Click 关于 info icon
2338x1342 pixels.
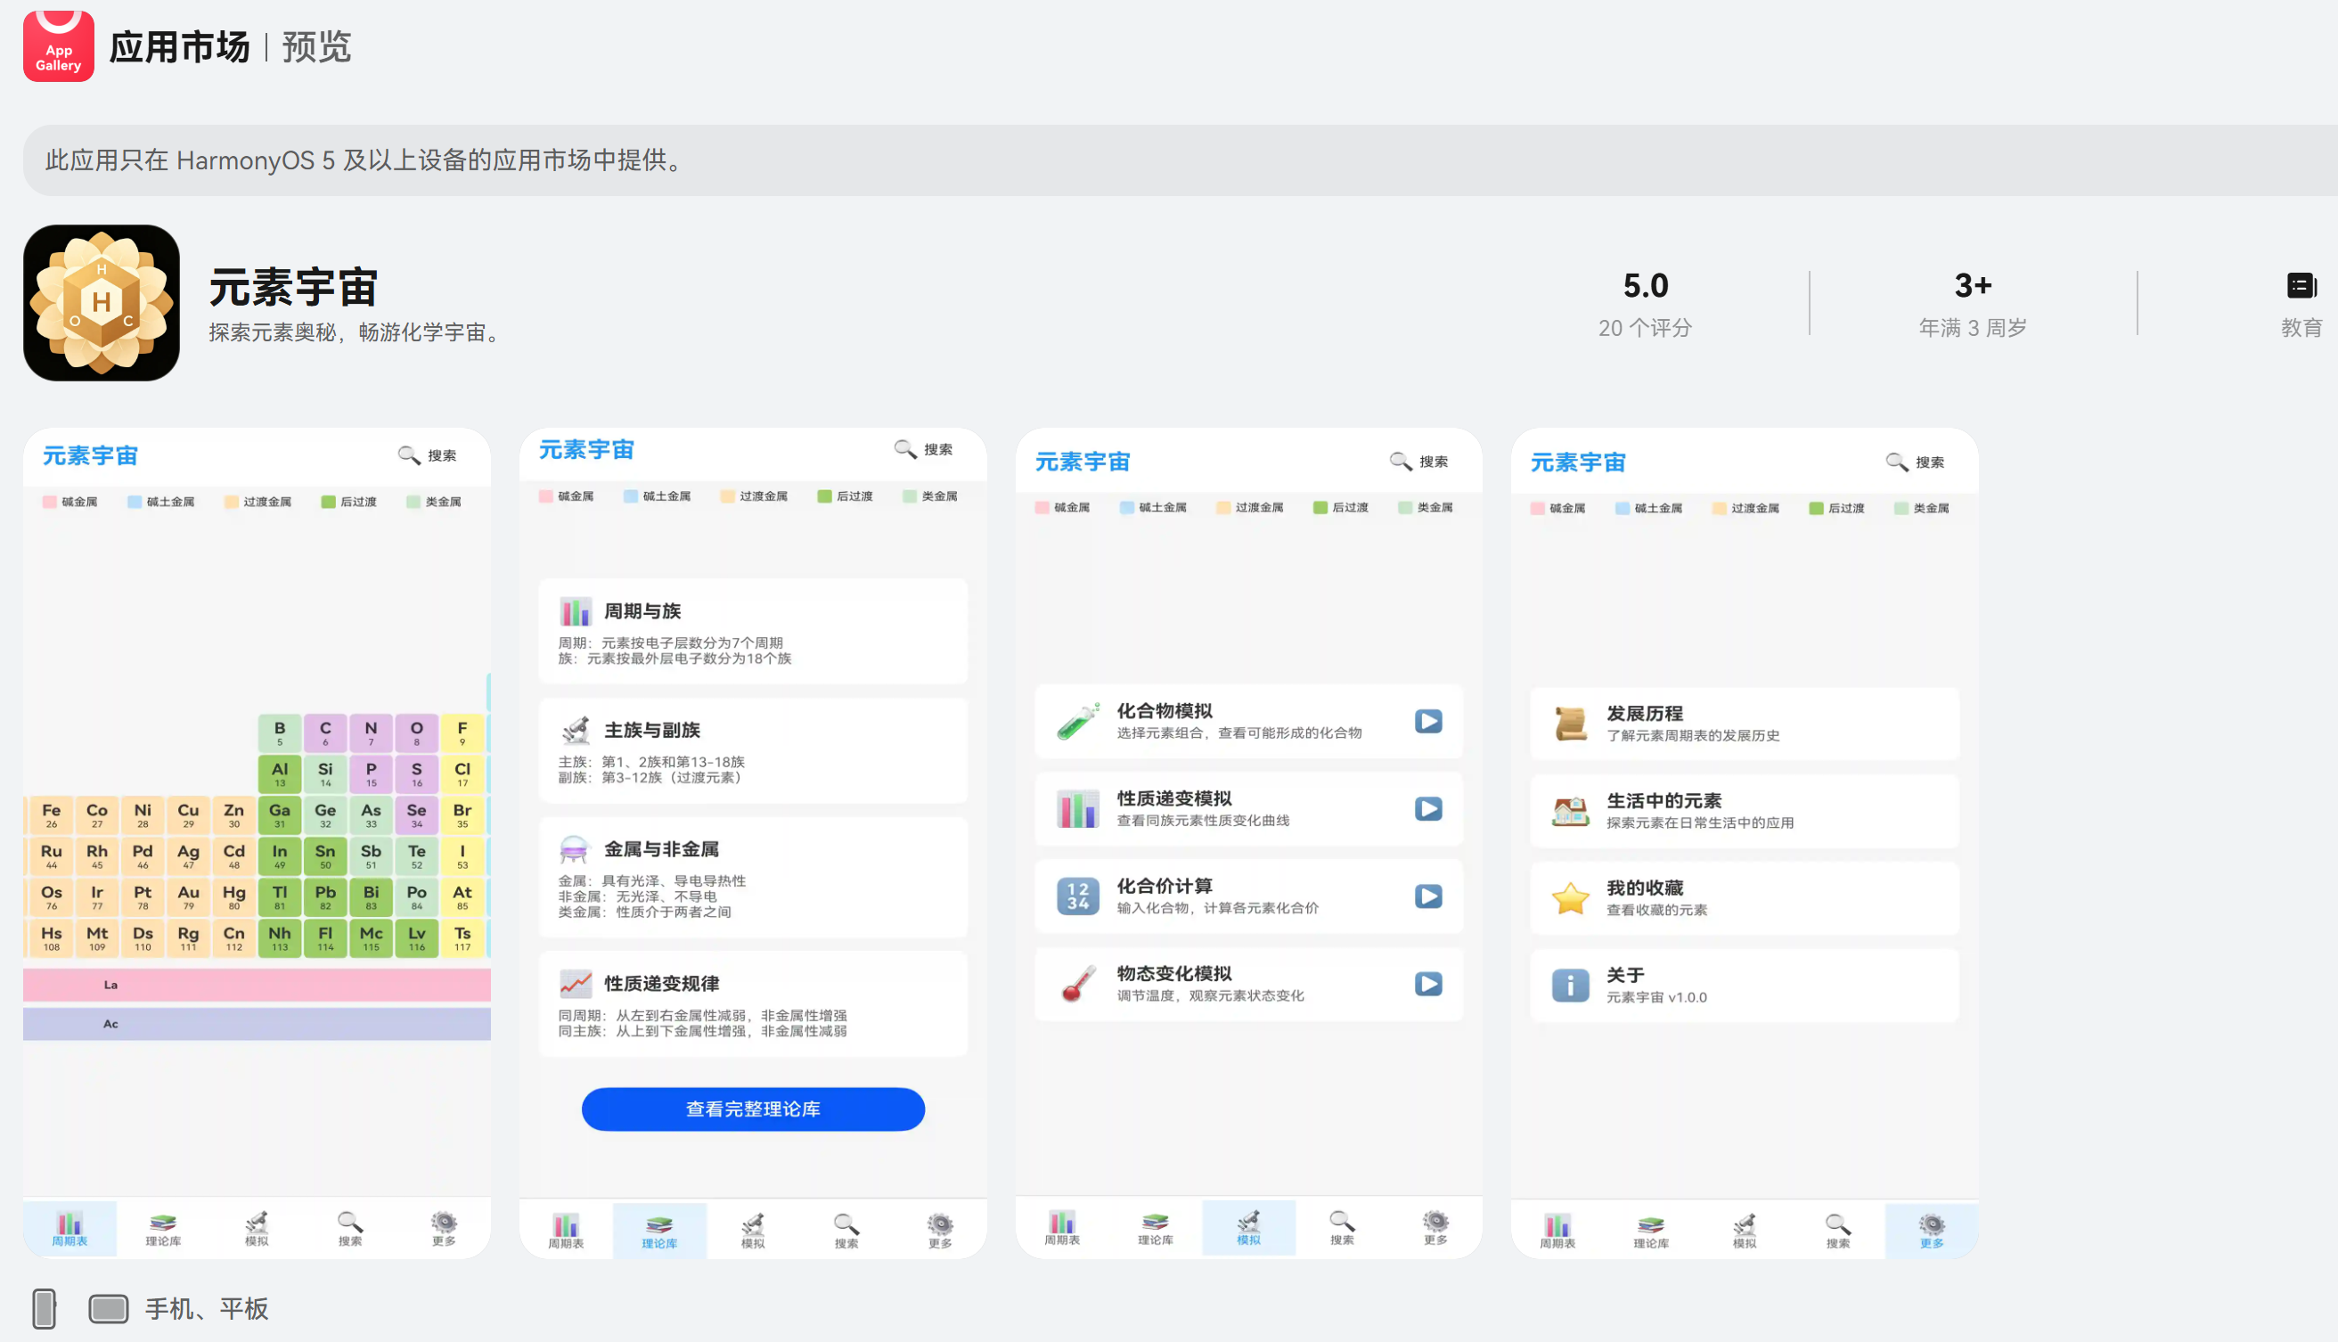1570,986
